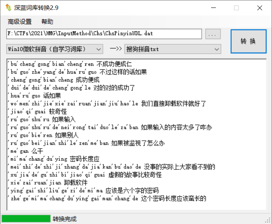Image resolution: width=272 pixels, height=224 pixels.
Task: Click the 如果被监视了怎么办 output line
Action: click(86, 143)
